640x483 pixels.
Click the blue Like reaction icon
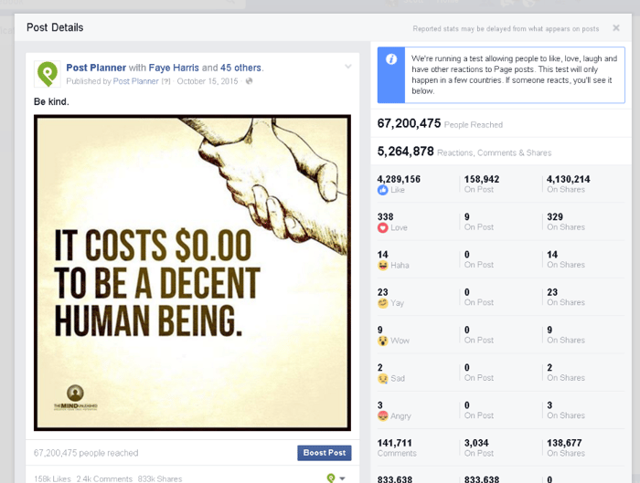pyautogui.click(x=382, y=190)
